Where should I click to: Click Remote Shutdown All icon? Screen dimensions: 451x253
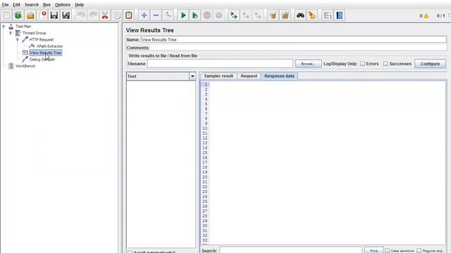(258, 15)
